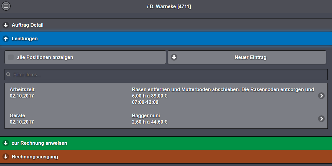332x166 pixels.
Task: Click up-arrow icon beside Leistungen
Action: click(x=5, y=39)
